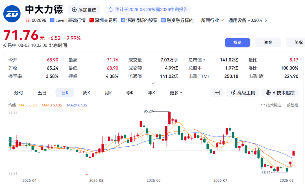
Task: Click the latest red candlestick
Action: pyautogui.click(x=293, y=153)
